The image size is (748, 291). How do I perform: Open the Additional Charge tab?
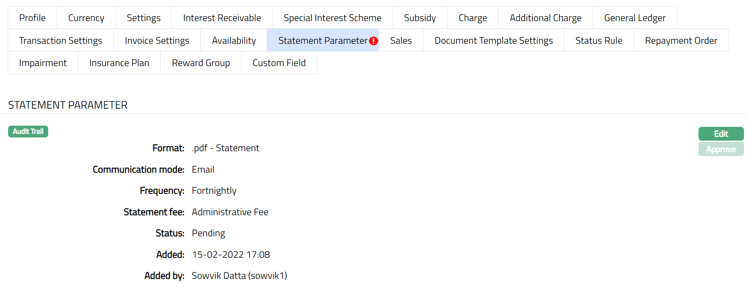pos(545,18)
